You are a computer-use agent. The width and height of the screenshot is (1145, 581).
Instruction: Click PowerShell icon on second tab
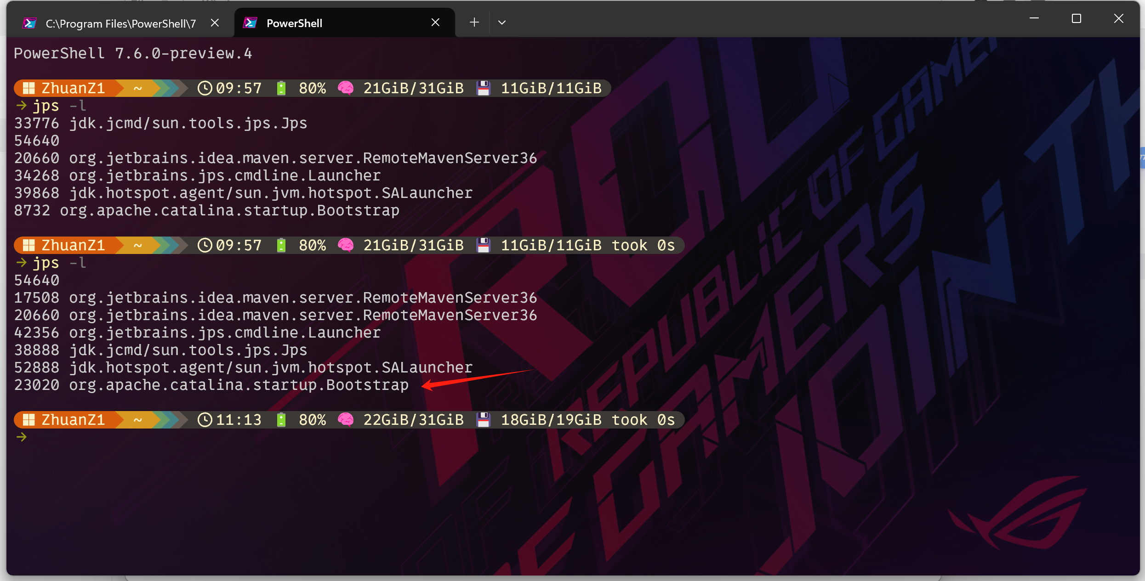pyautogui.click(x=251, y=23)
